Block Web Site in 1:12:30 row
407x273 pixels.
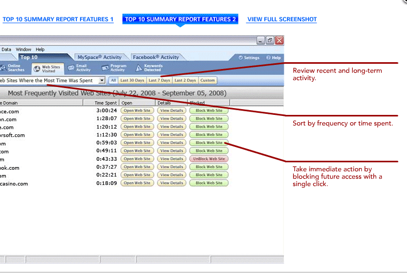pos(209,134)
